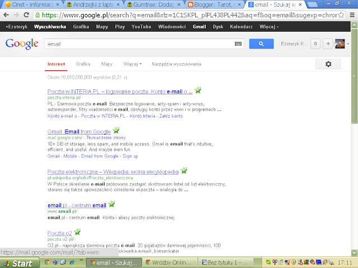Click star icon next to INTERIA.PL result
This screenshot has height=268, width=358.
(x=197, y=90)
